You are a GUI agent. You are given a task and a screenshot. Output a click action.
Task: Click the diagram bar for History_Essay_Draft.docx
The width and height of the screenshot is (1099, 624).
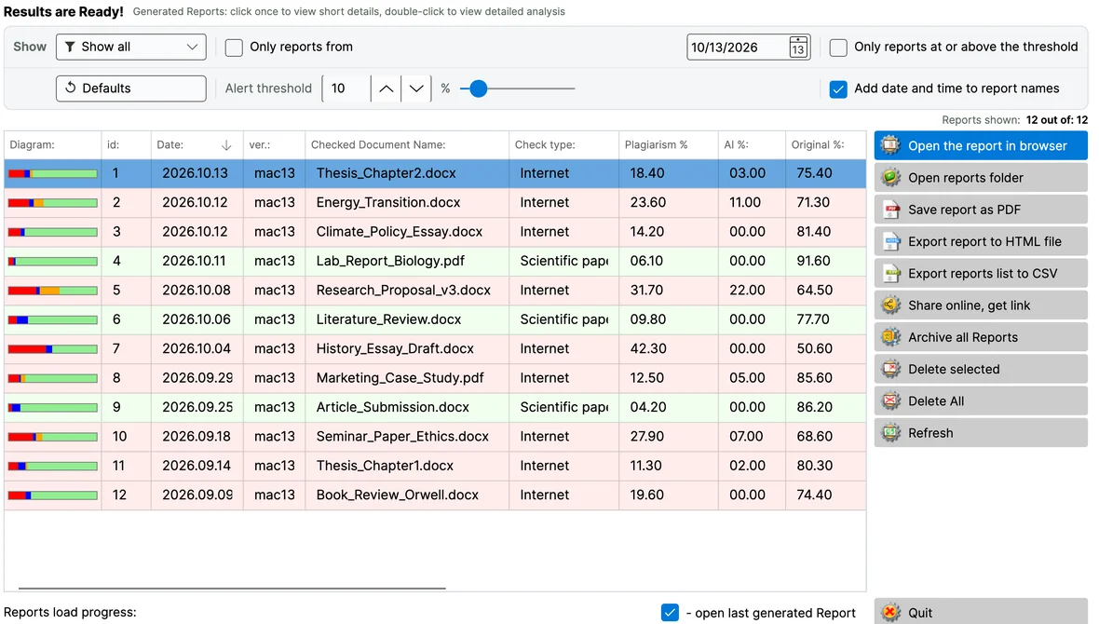52,348
